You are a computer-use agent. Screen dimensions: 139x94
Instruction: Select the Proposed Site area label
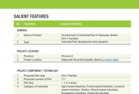34,75
